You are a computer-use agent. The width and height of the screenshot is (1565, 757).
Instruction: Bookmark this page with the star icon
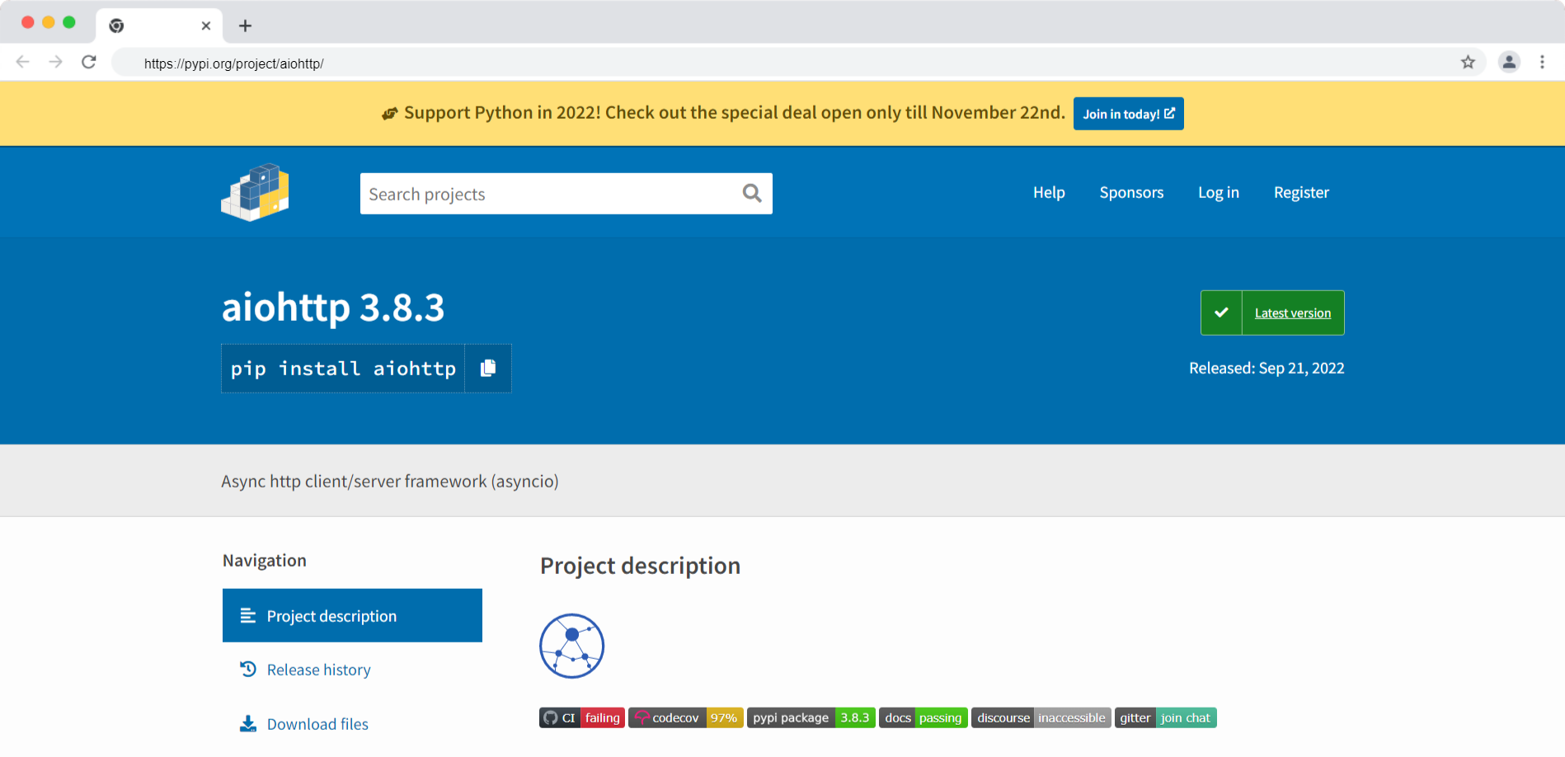[x=1468, y=62]
